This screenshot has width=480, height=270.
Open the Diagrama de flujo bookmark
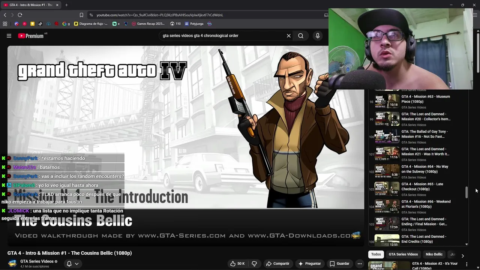(x=90, y=24)
